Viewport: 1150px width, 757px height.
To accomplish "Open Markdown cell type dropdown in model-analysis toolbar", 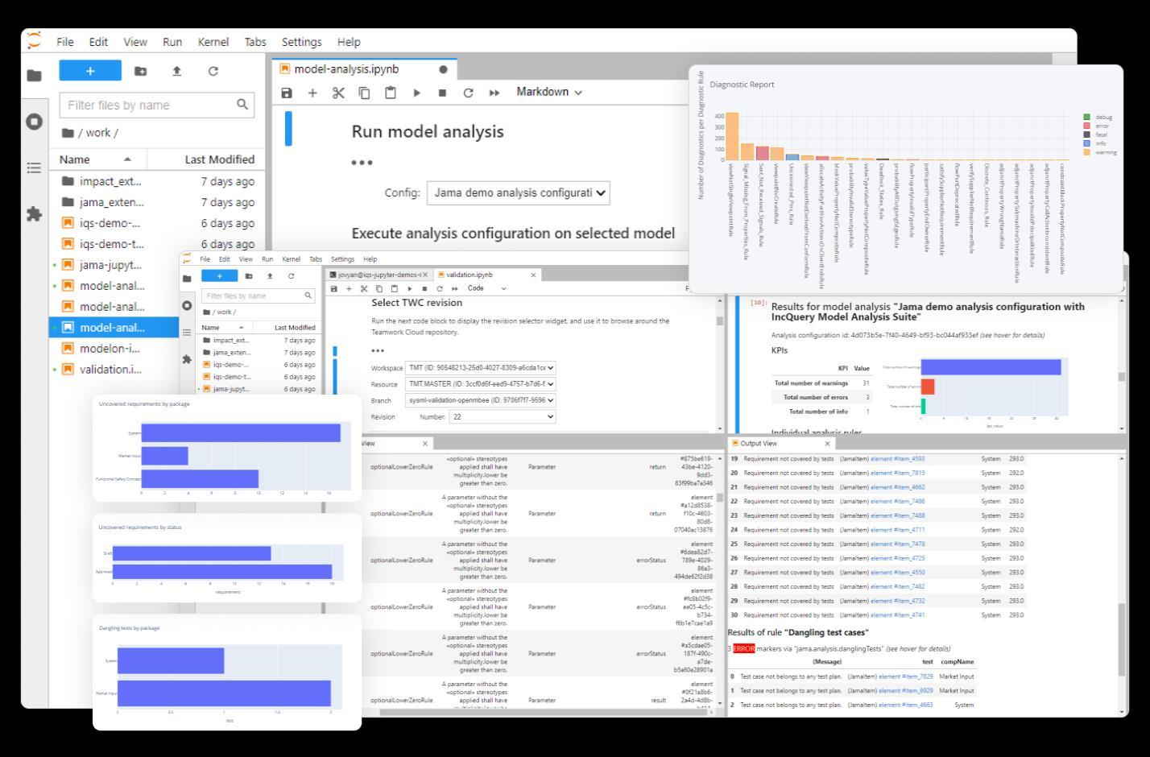I will [x=548, y=92].
